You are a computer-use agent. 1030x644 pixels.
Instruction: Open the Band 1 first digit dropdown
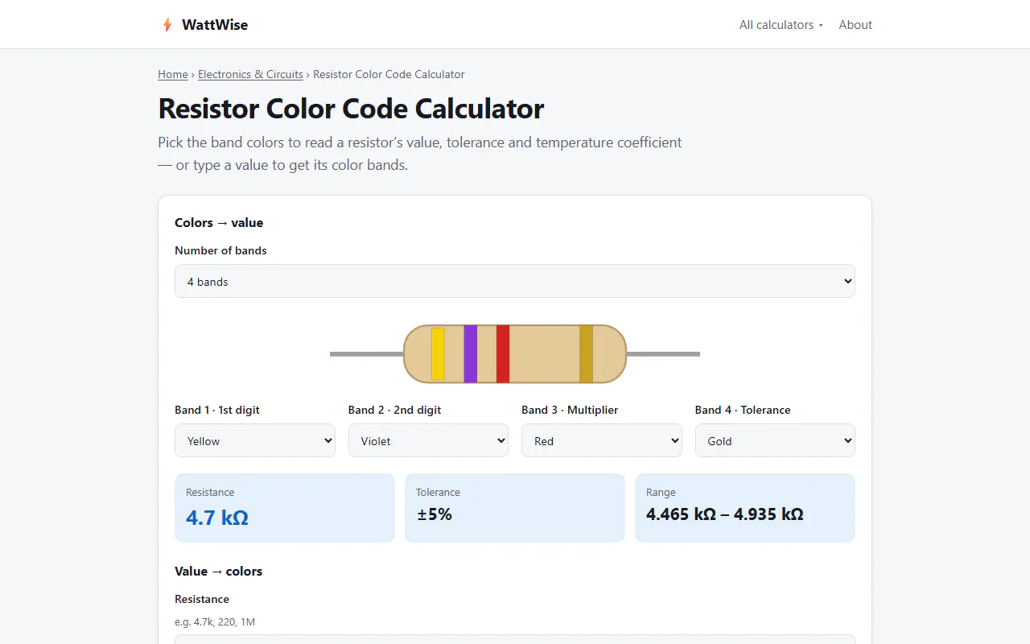click(255, 440)
